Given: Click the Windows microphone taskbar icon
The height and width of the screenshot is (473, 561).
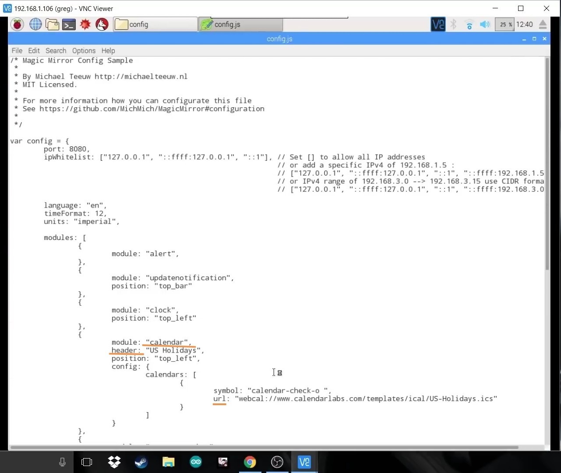Looking at the screenshot, I should pyautogui.click(x=62, y=462).
